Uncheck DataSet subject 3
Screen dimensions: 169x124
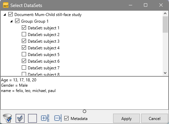(x=24, y=41)
